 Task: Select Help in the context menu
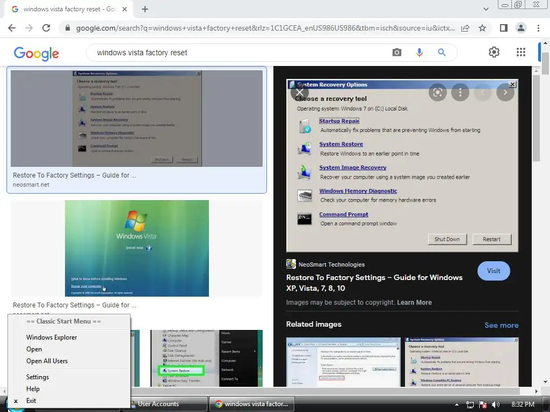pyautogui.click(x=33, y=389)
